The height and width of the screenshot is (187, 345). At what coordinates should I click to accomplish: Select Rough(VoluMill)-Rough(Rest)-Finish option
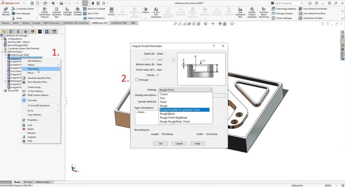point(184,110)
